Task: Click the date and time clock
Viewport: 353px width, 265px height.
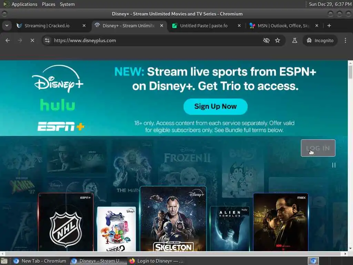Action: 330,4
